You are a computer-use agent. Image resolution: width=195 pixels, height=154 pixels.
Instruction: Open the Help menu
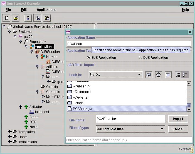(186, 10)
